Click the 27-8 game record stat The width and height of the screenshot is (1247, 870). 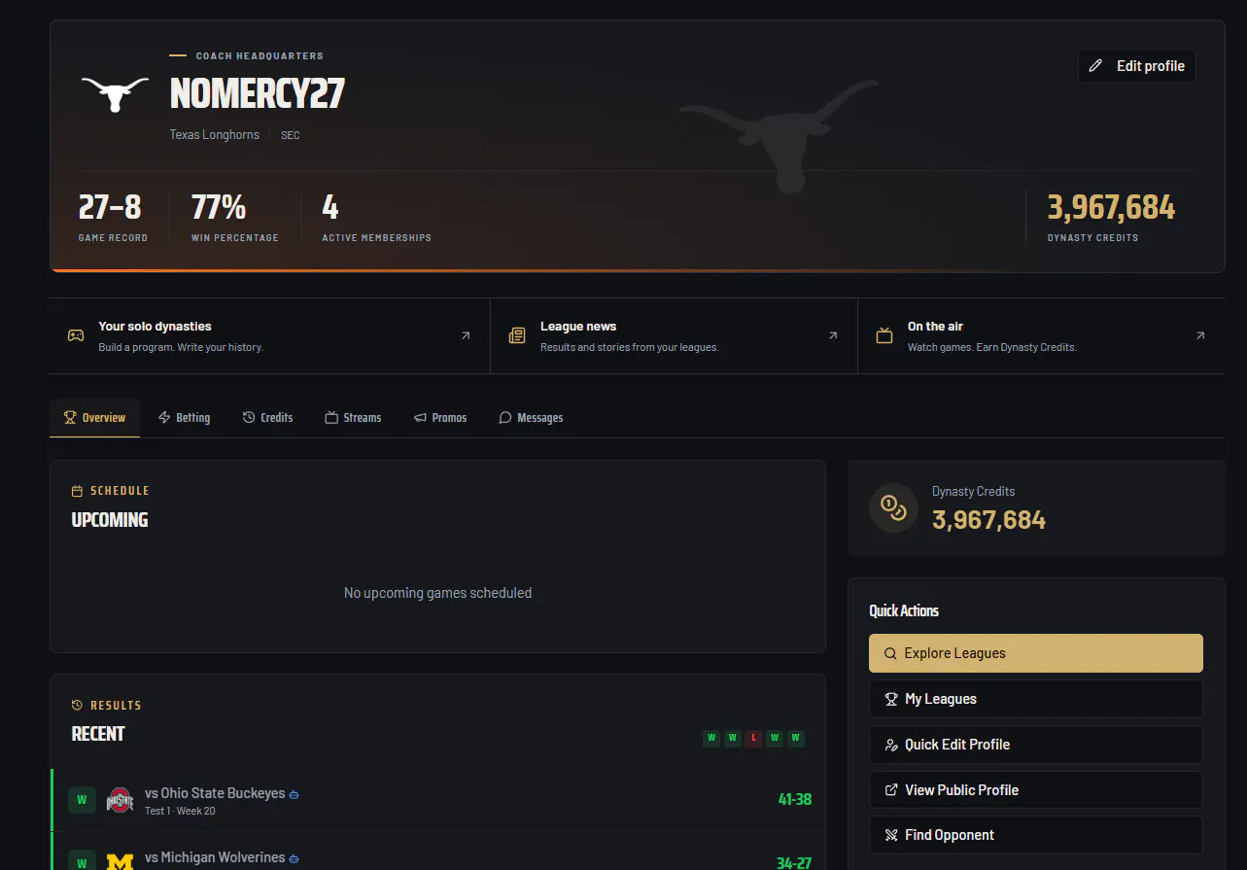coord(113,217)
